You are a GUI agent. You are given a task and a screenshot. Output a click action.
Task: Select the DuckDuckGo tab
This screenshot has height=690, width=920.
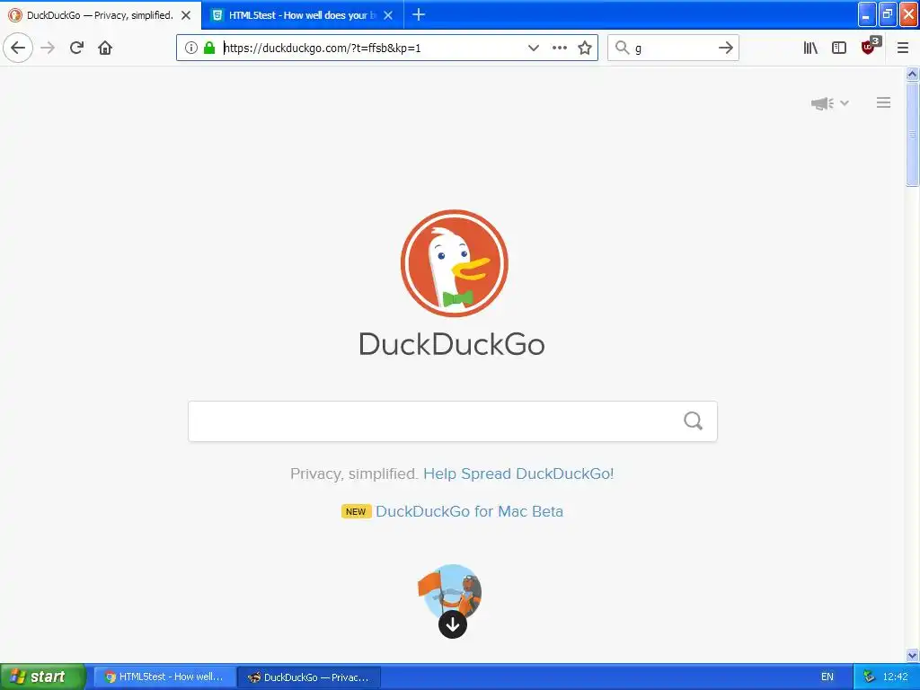click(x=100, y=15)
